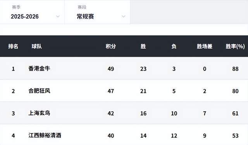The height and width of the screenshot is (145, 248).
Task: Sort by 胜率(%) column header
Action: click(235, 47)
